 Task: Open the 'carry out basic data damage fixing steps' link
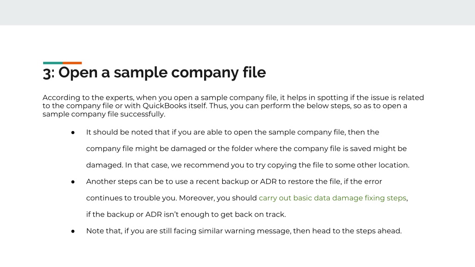[x=332, y=198]
